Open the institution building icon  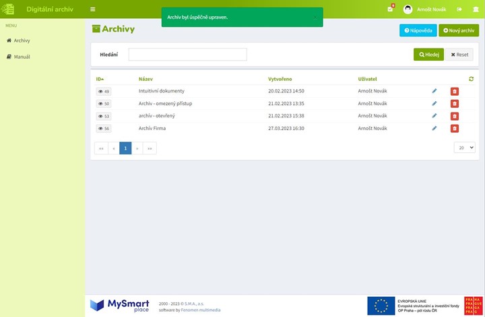pos(474,9)
